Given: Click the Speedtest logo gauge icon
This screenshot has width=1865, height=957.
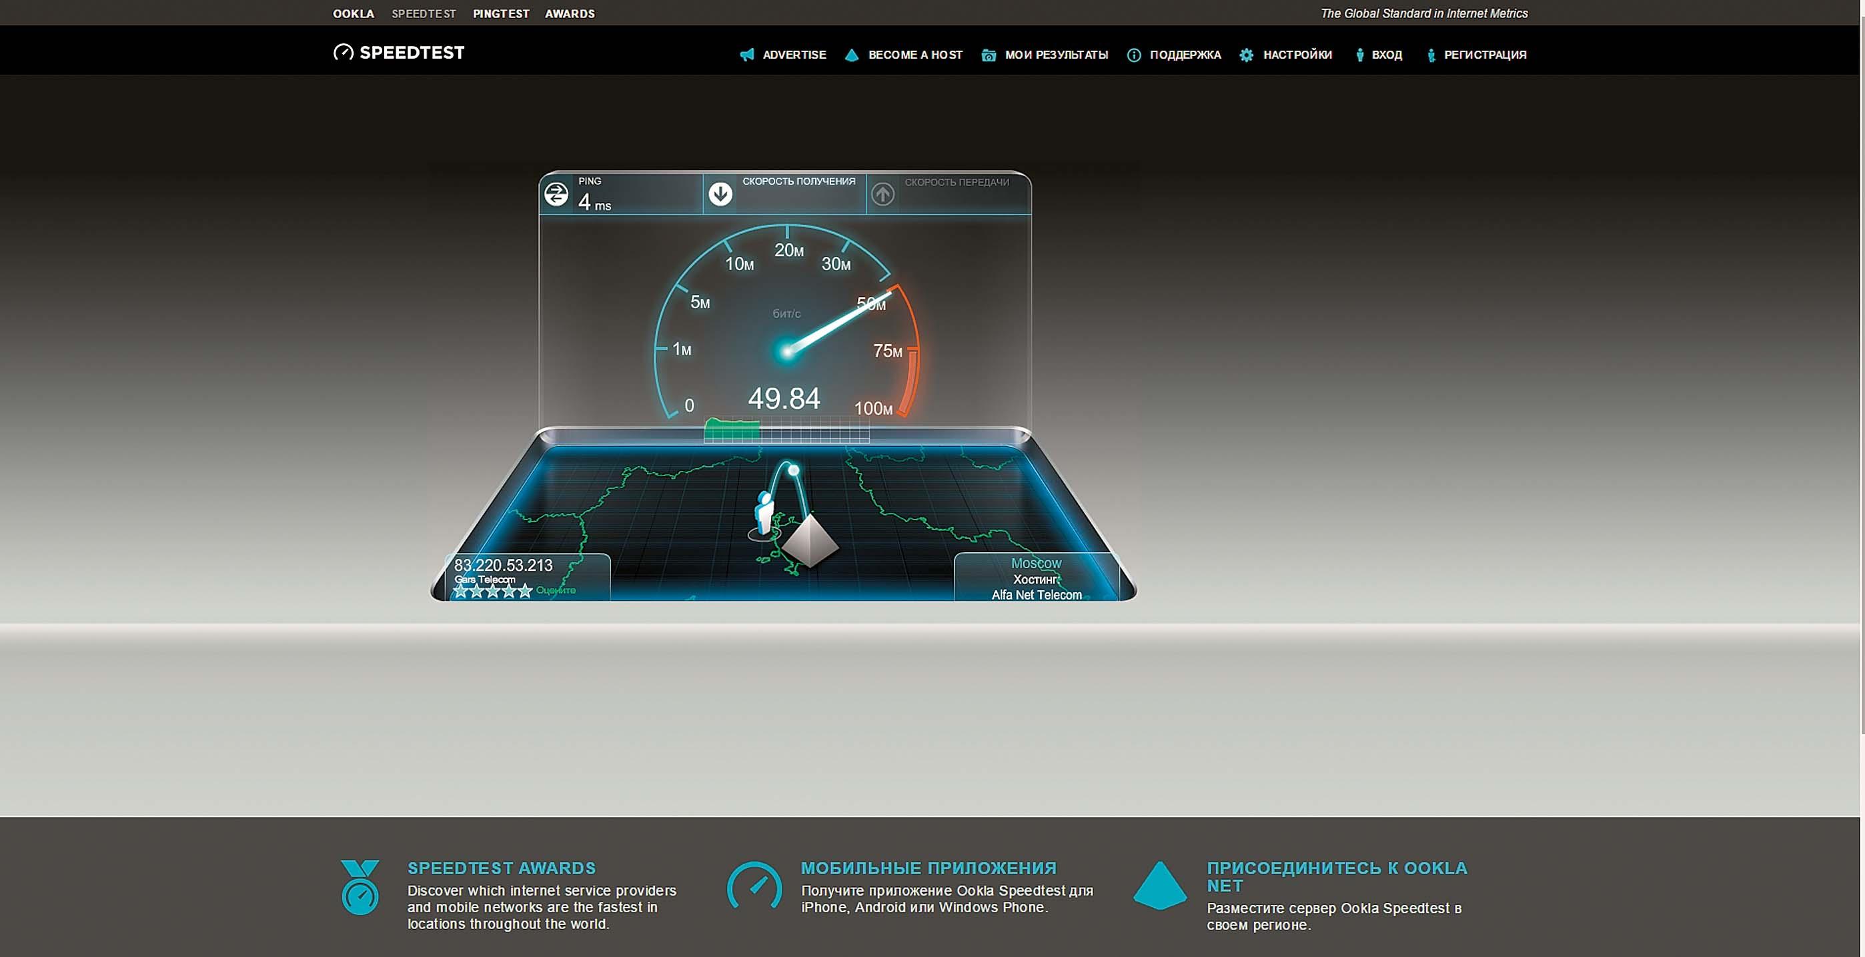Looking at the screenshot, I should (343, 52).
